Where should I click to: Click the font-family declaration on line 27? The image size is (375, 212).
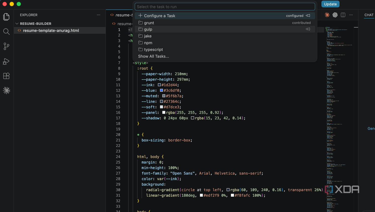[x=202, y=173]
